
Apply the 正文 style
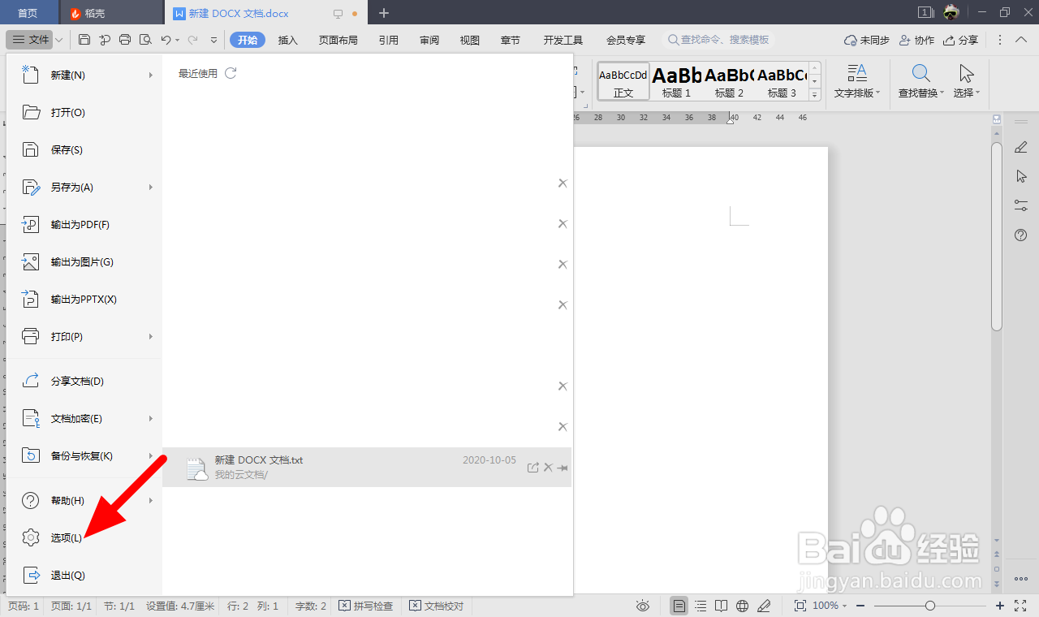coord(623,81)
